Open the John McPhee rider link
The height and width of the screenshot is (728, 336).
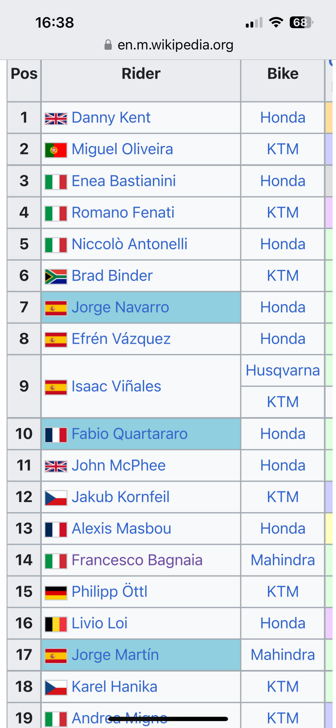click(119, 465)
